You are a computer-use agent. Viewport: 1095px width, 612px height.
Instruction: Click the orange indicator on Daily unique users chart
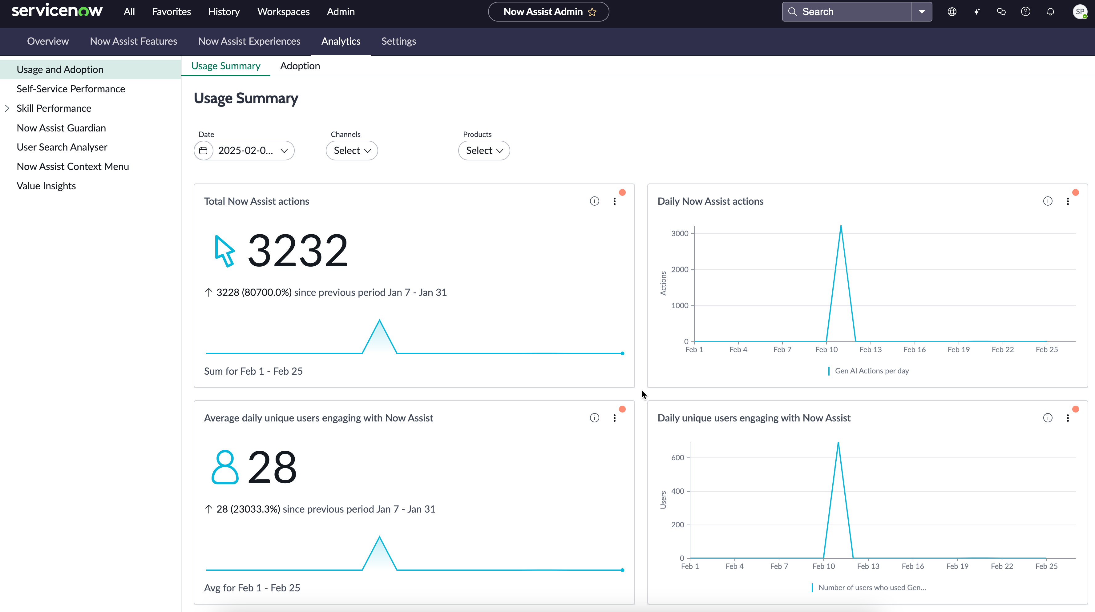pos(1075,409)
